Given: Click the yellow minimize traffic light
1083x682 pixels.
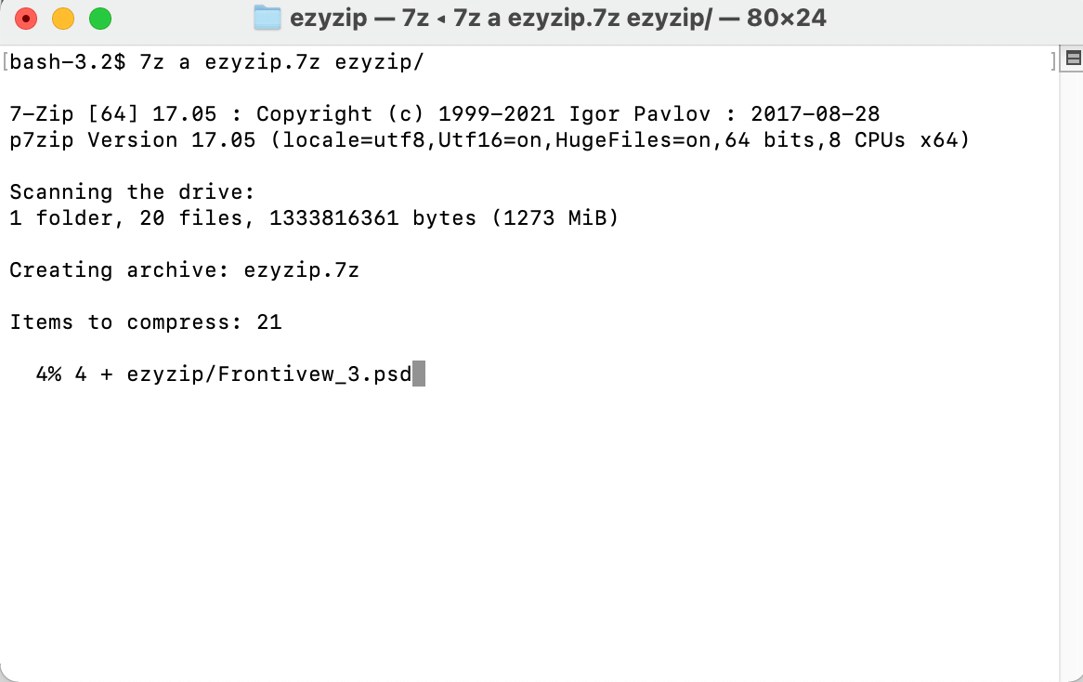Looking at the screenshot, I should tap(63, 17).
